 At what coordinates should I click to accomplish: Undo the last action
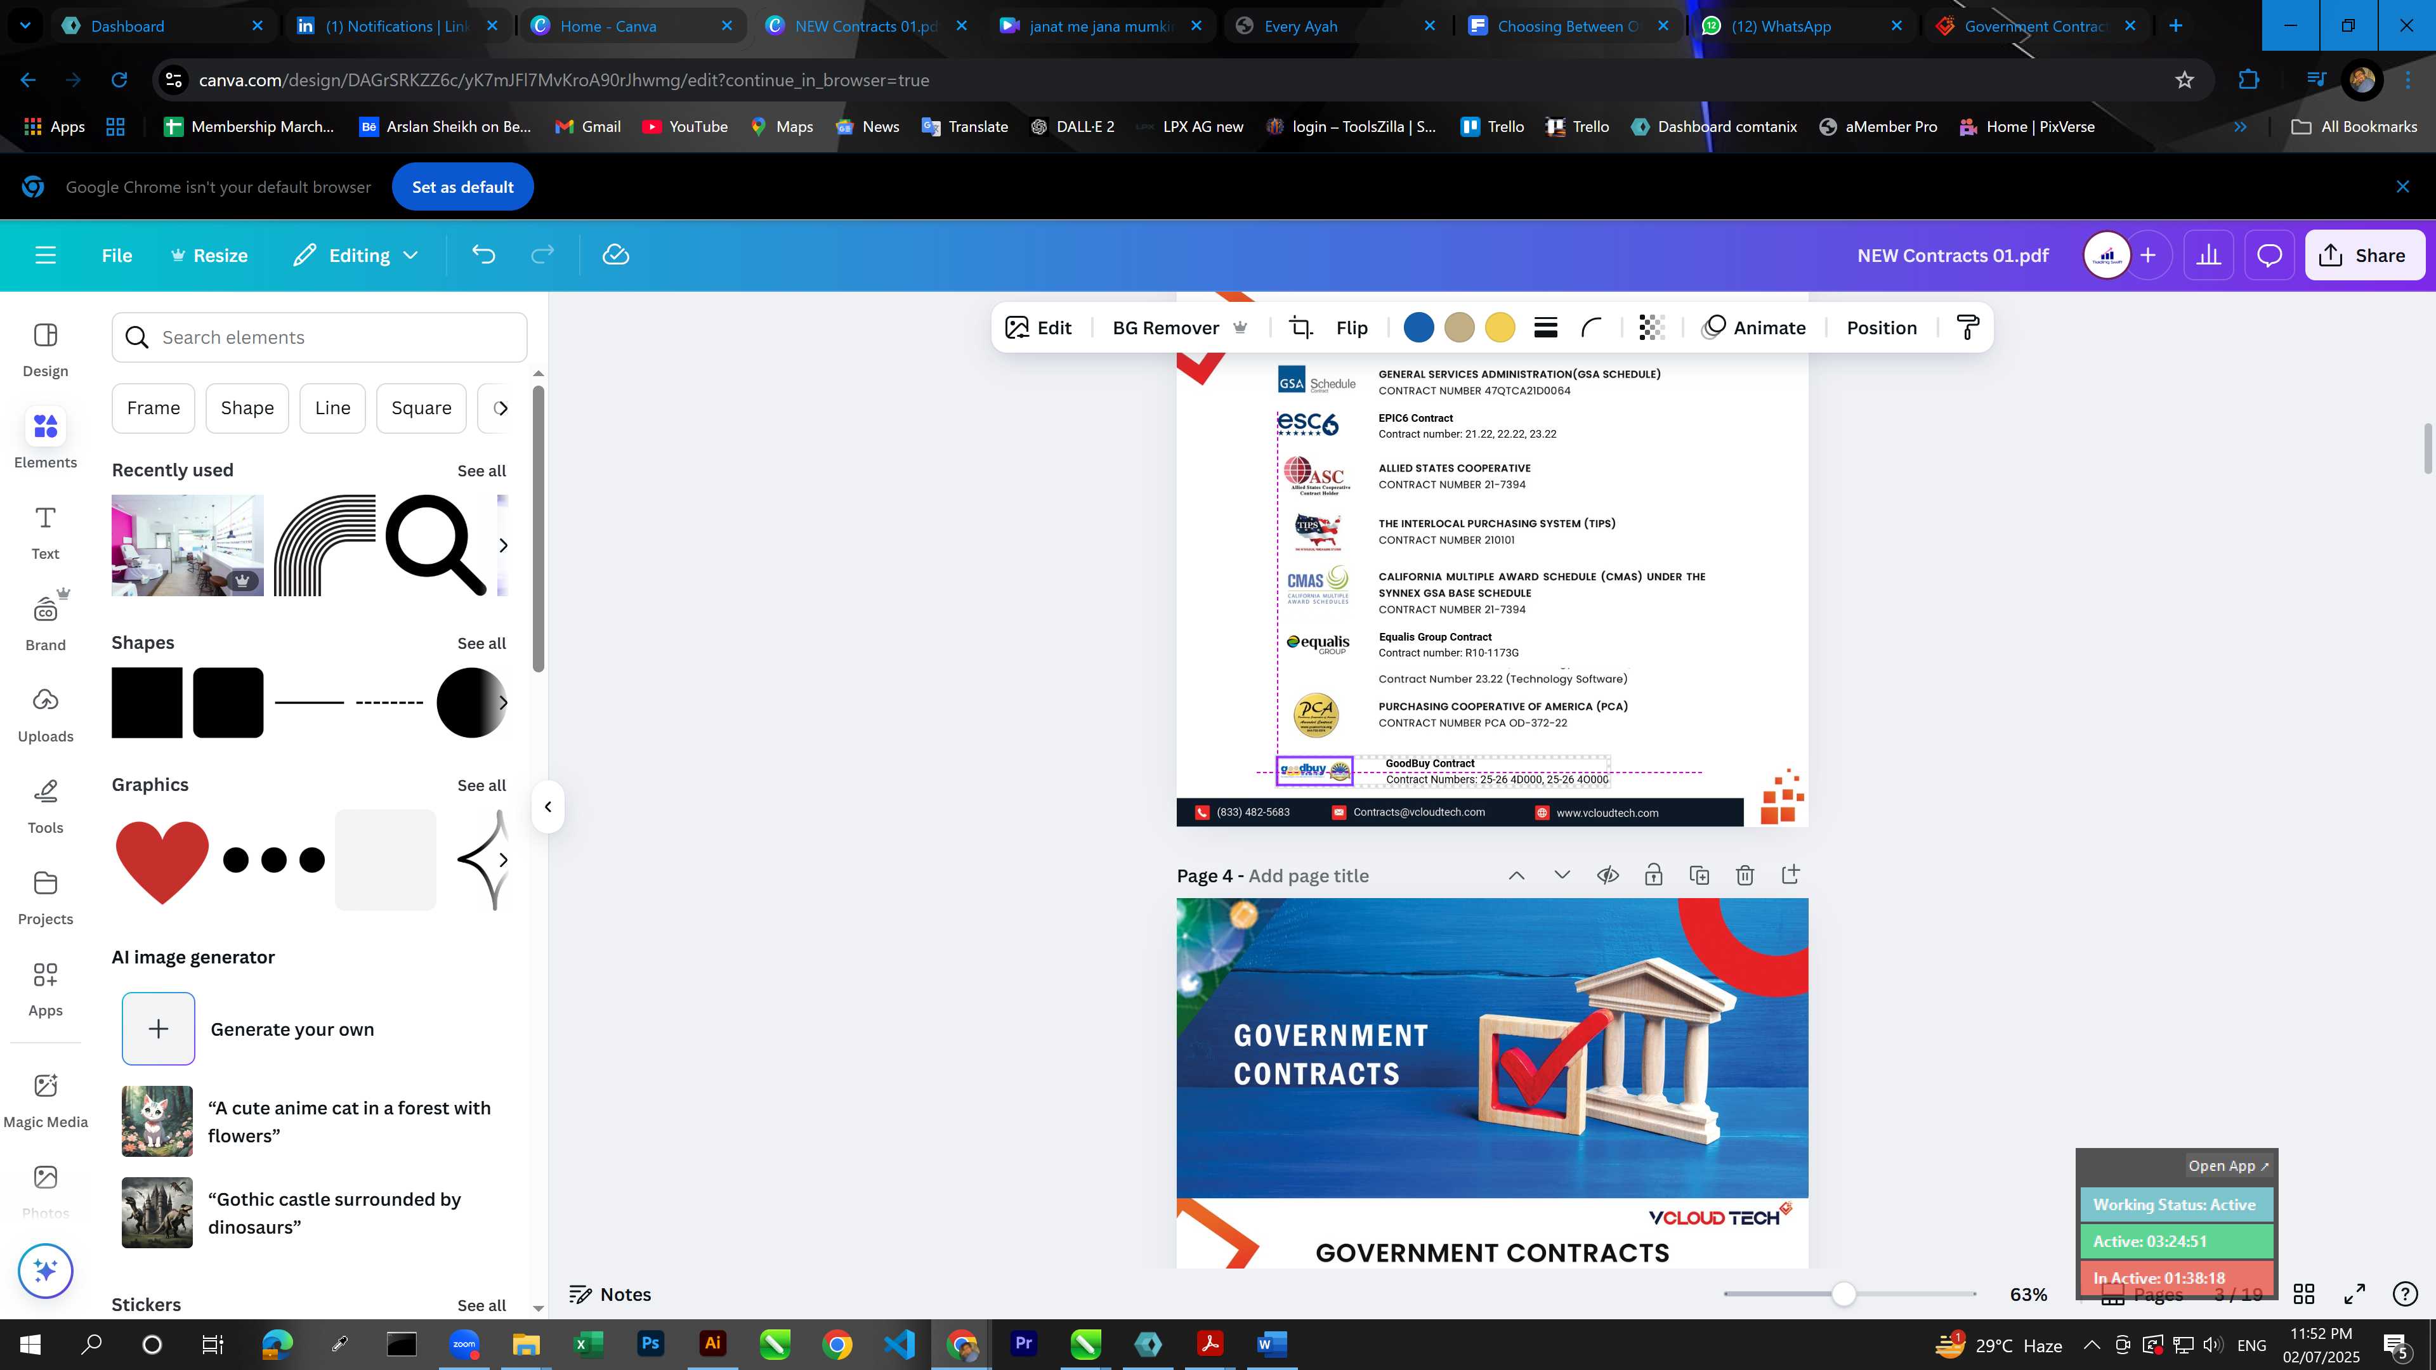483,255
